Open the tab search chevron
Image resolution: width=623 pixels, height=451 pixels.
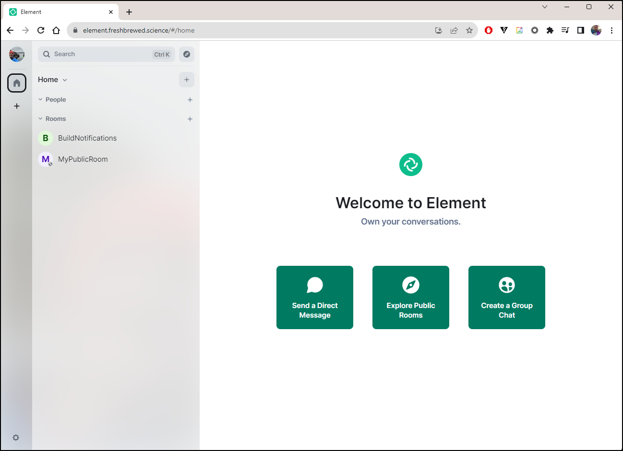coord(545,7)
